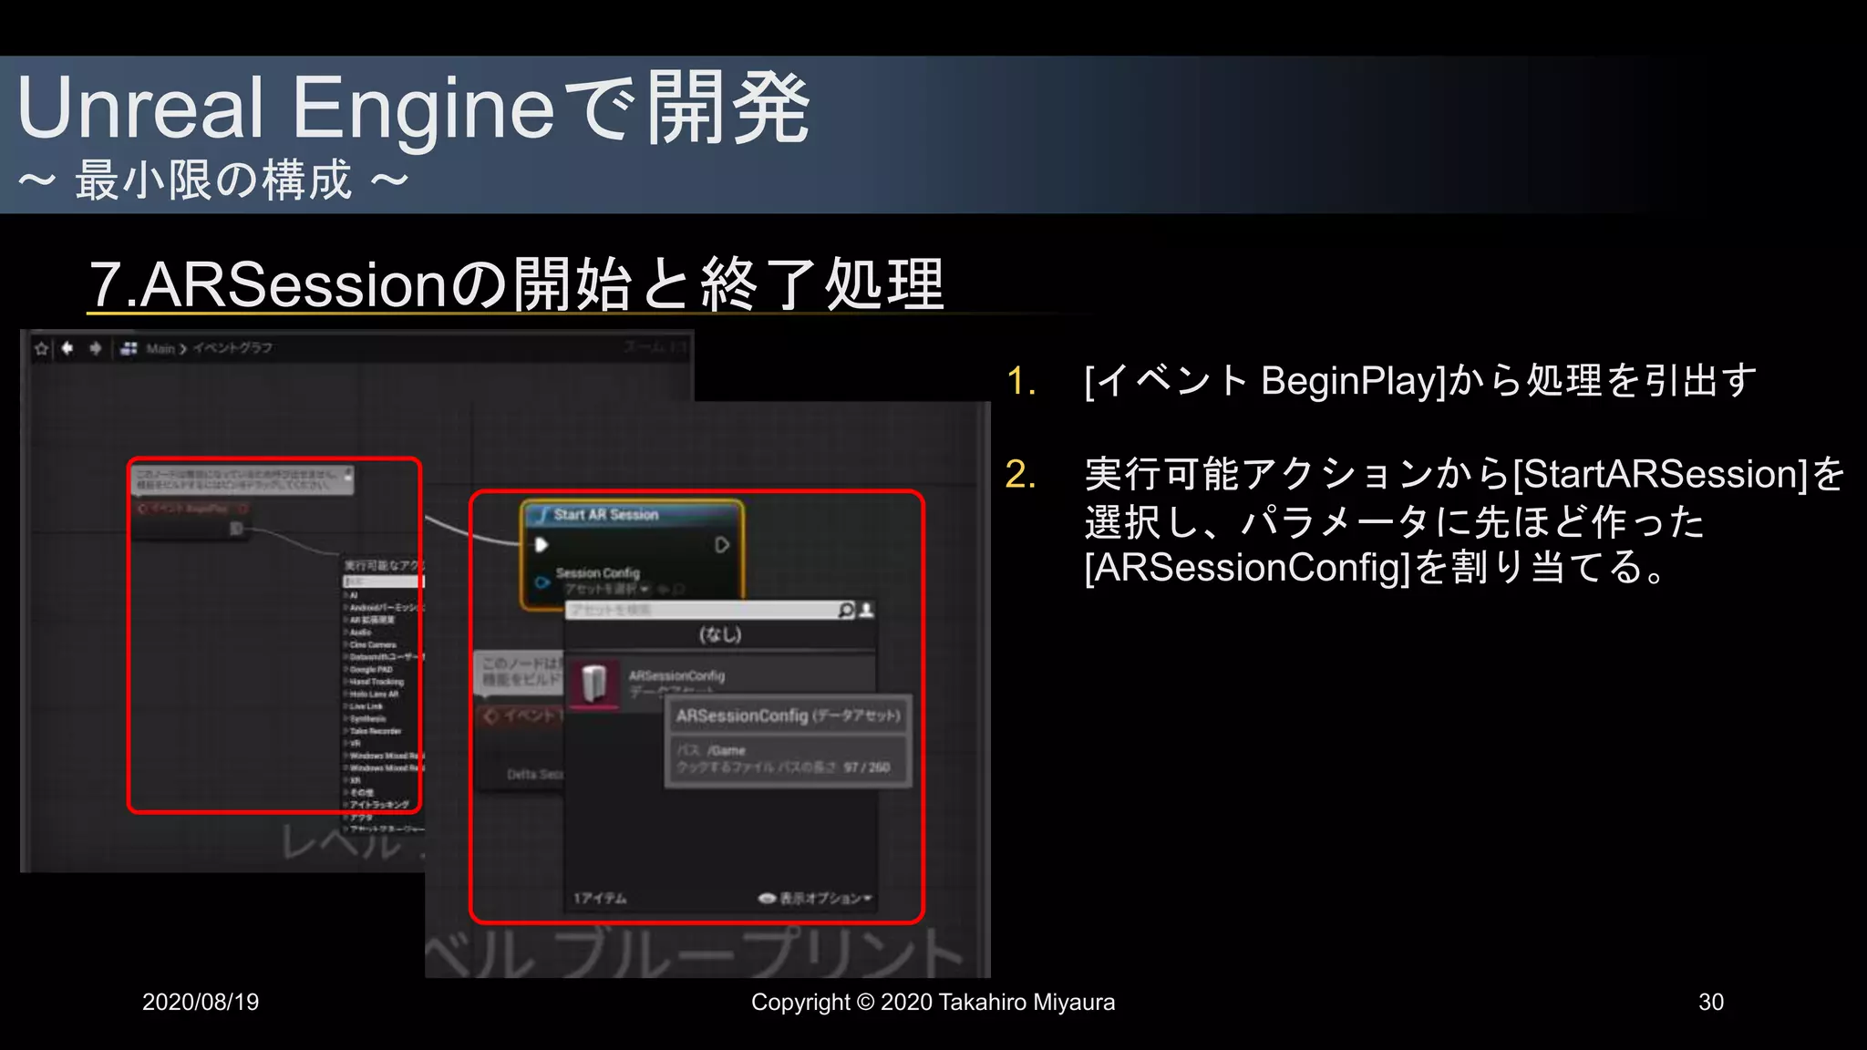Go forward with the right arrow icon
The width and height of the screenshot is (1867, 1050).
[x=95, y=348]
